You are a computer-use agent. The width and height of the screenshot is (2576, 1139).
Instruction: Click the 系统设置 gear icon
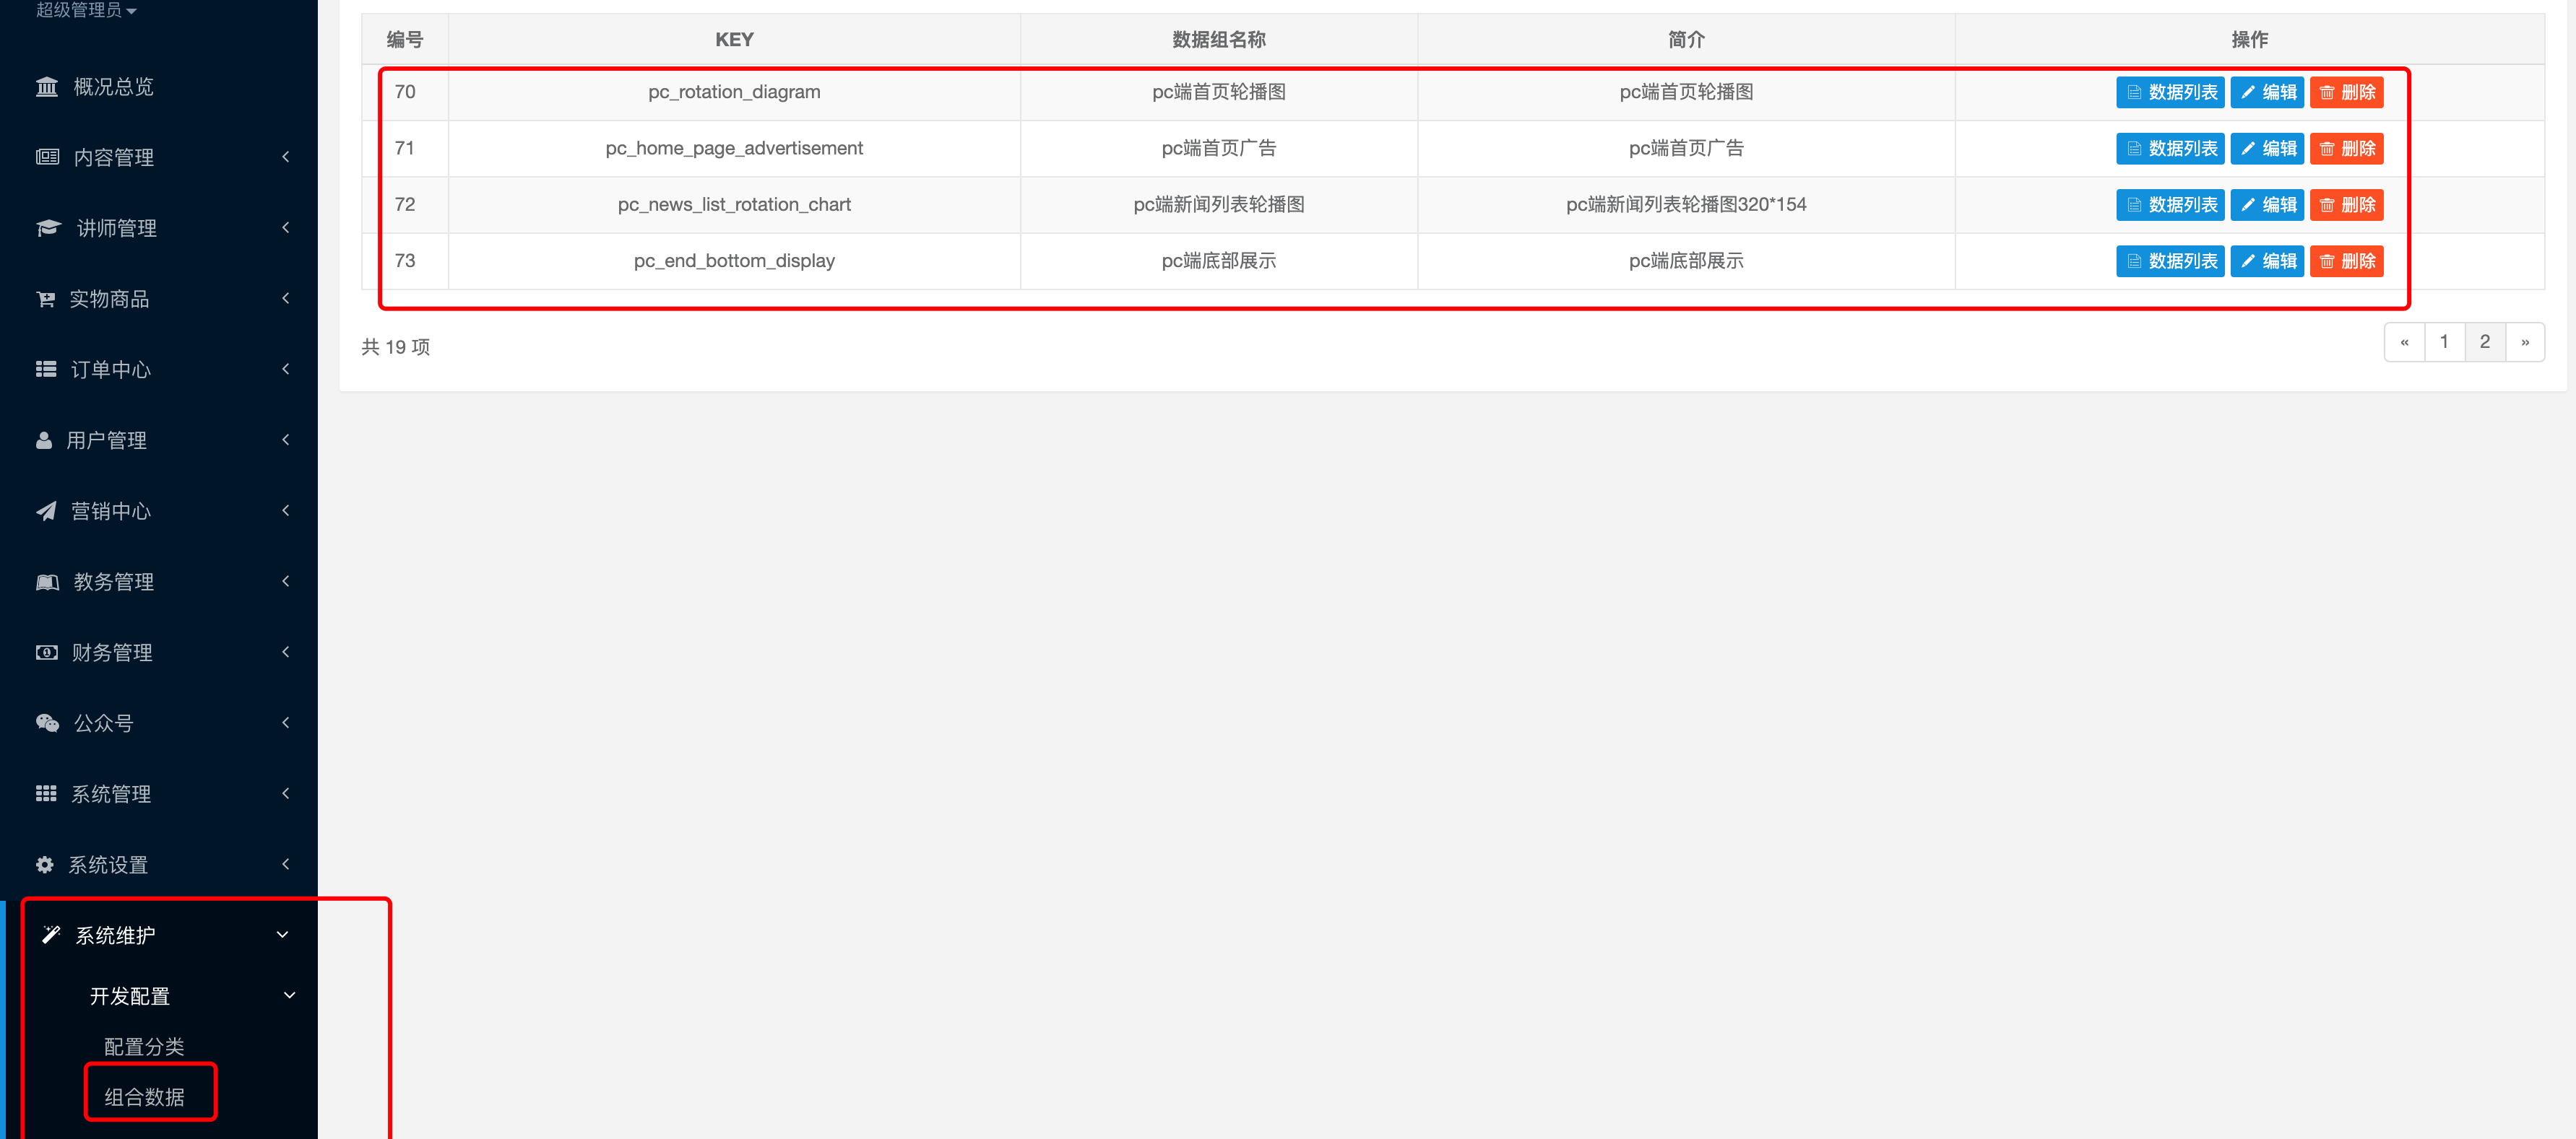click(x=45, y=864)
